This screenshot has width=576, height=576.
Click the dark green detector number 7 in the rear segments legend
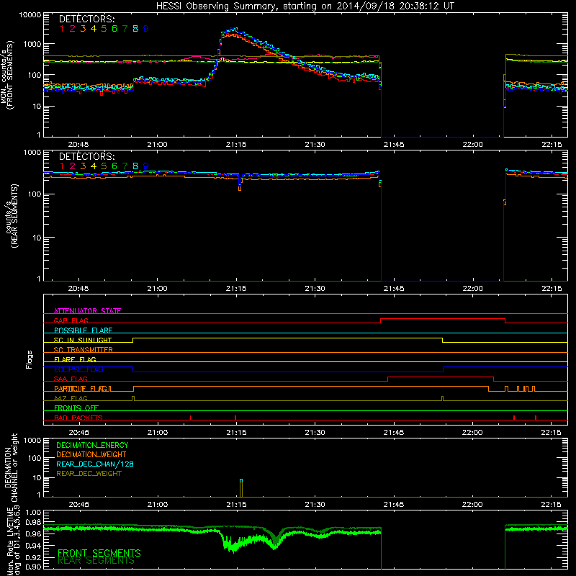pos(125,166)
